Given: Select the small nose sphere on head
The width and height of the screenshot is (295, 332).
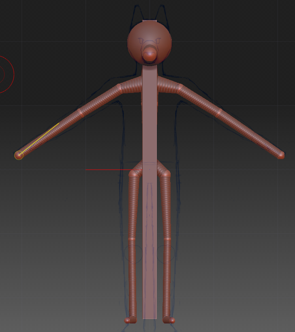Looking at the screenshot, I should [x=150, y=54].
